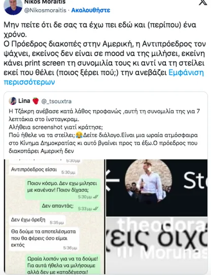This screenshot has width=211, height=275.
Task: Click the strawberry emoji next to Lina
Action: point(36,101)
